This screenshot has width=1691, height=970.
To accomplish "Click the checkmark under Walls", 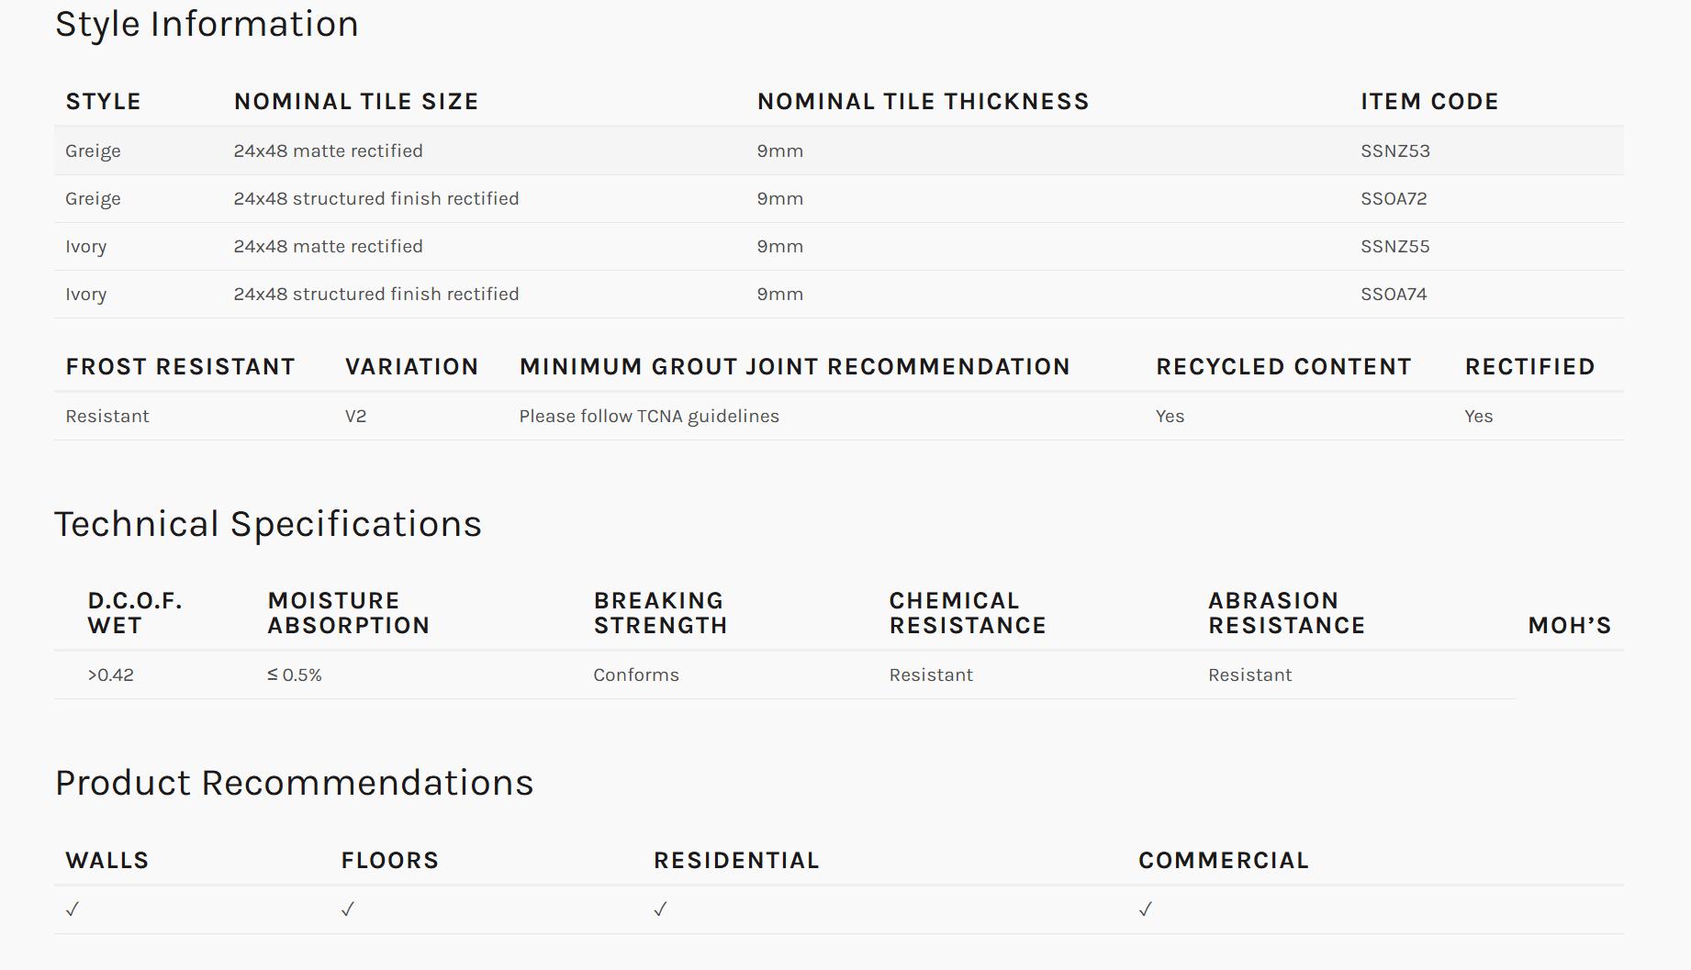I will (x=73, y=909).
